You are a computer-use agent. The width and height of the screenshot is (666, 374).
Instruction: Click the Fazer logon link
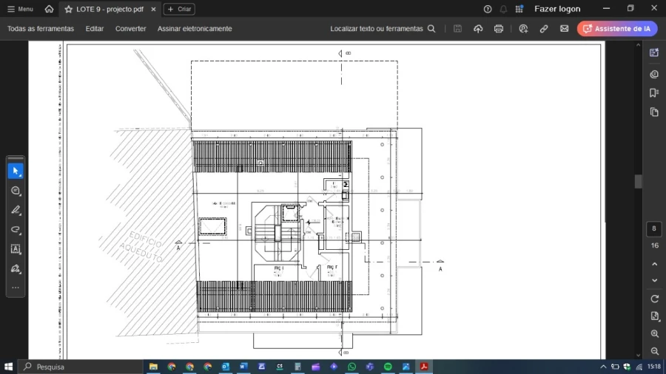557,9
